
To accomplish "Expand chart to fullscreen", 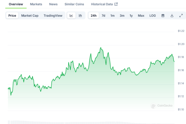I will pyautogui.click(x=181, y=15).
